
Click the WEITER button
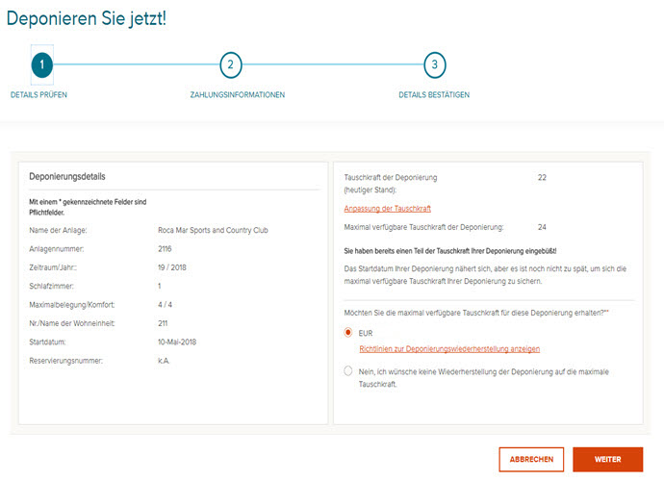[607, 459]
